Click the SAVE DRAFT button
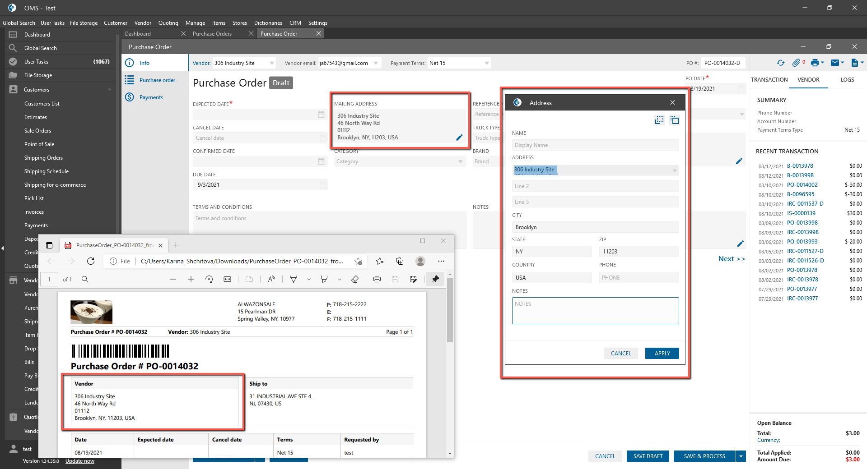 pyautogui.click(x=648, y=456)
